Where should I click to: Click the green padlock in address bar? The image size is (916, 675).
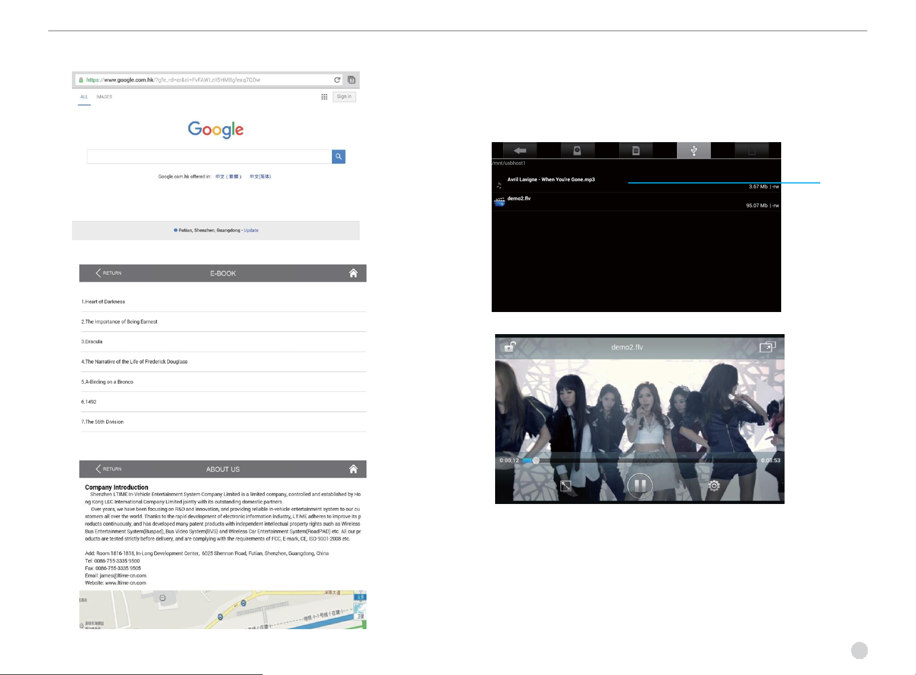(81, 80)
